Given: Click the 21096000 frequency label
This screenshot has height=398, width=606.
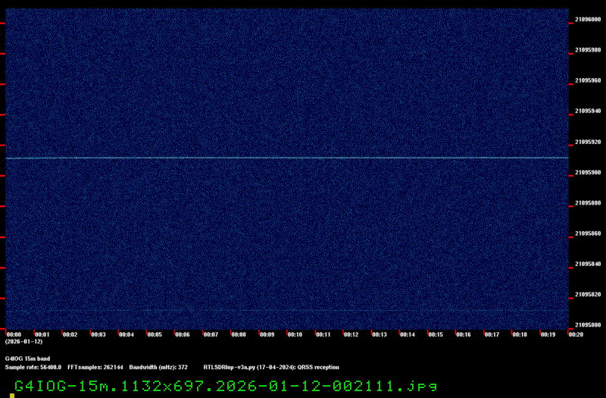Looking at the screenshot, I should (x=588, y=20).
